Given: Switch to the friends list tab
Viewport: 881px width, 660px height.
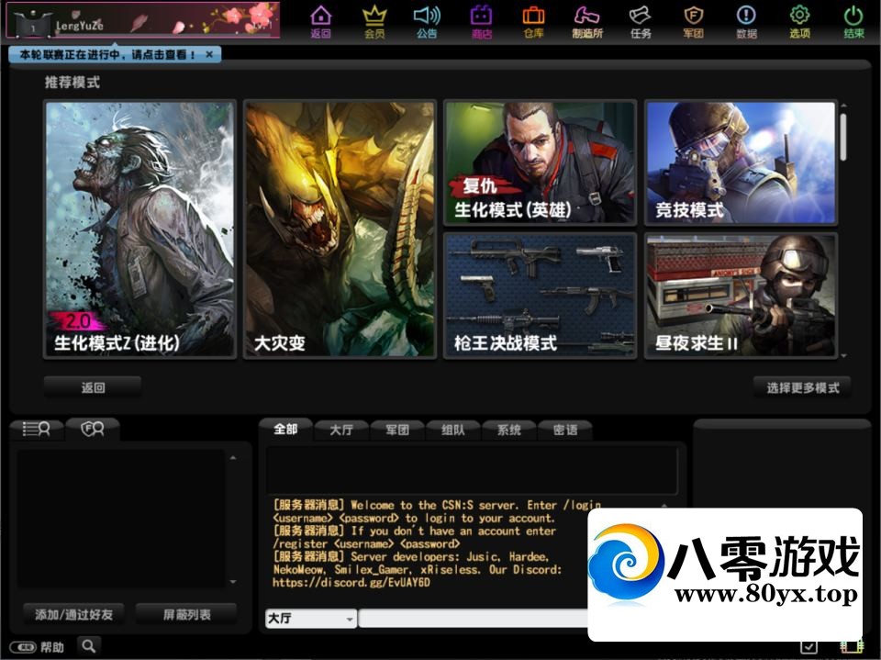Looking at the screenshot, I should click(x=36, y=429).
